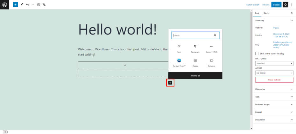Click the block search input field

click(192, 35)
